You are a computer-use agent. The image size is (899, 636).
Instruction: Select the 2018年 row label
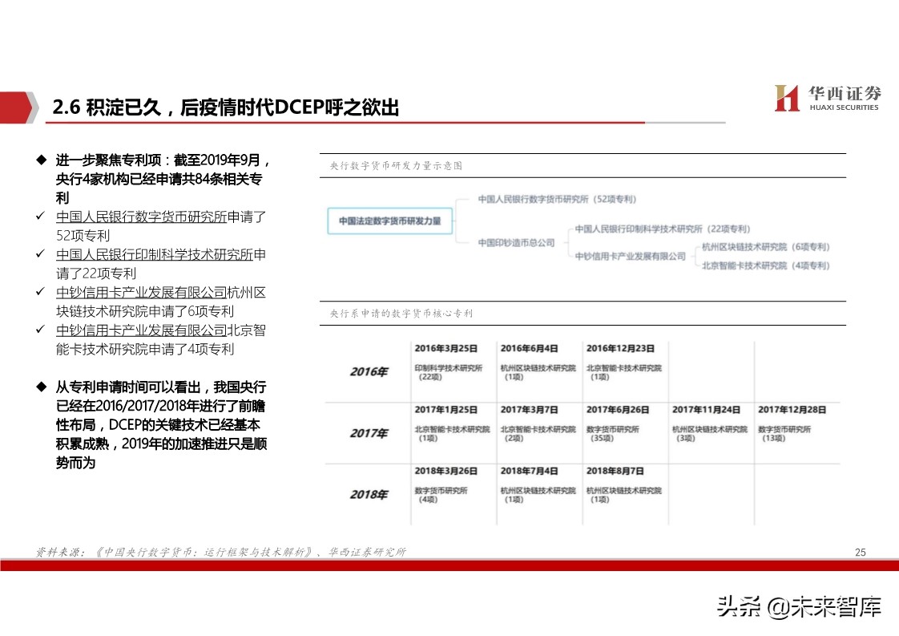coord(369,492)
